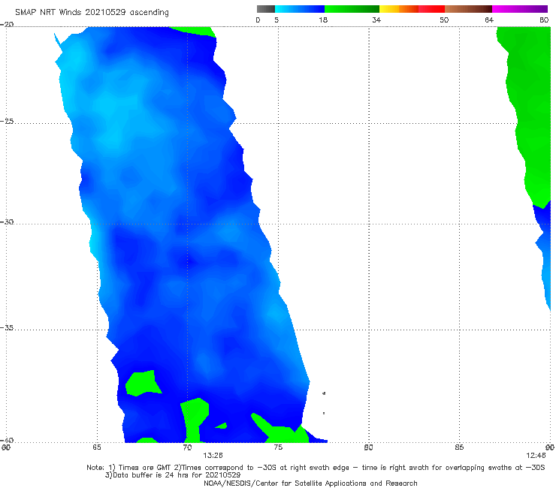Click the color bar label '64'
Image resolution: width=556 pixels, height=488 pixels.
pyautogui.click(x=489, y=20)
